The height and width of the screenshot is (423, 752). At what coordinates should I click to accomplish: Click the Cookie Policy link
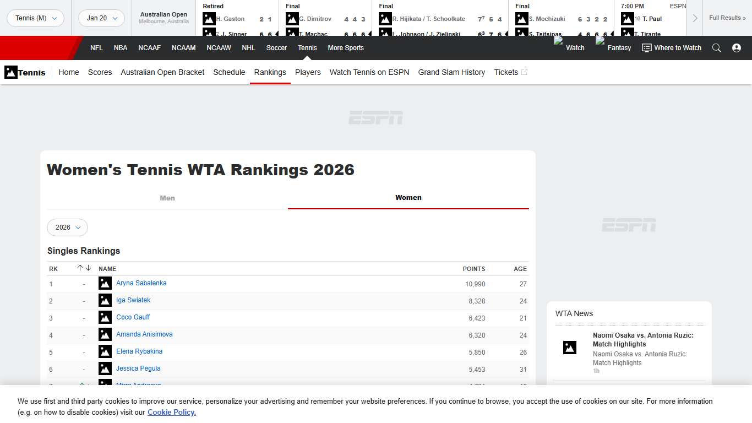[x=171, y=412]
